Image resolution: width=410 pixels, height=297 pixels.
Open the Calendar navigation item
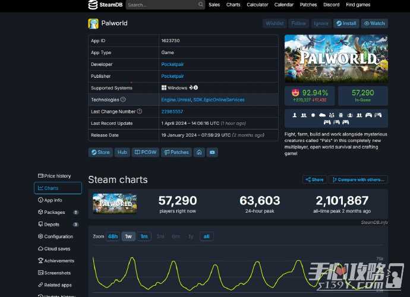click(284, 5)
